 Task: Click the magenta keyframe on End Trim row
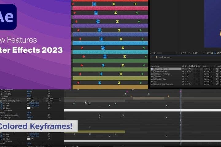[x=127, y=92]
